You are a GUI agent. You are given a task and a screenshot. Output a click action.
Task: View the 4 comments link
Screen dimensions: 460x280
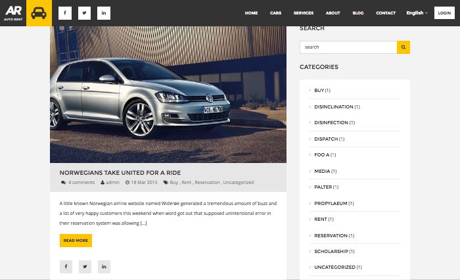(78, 182)
